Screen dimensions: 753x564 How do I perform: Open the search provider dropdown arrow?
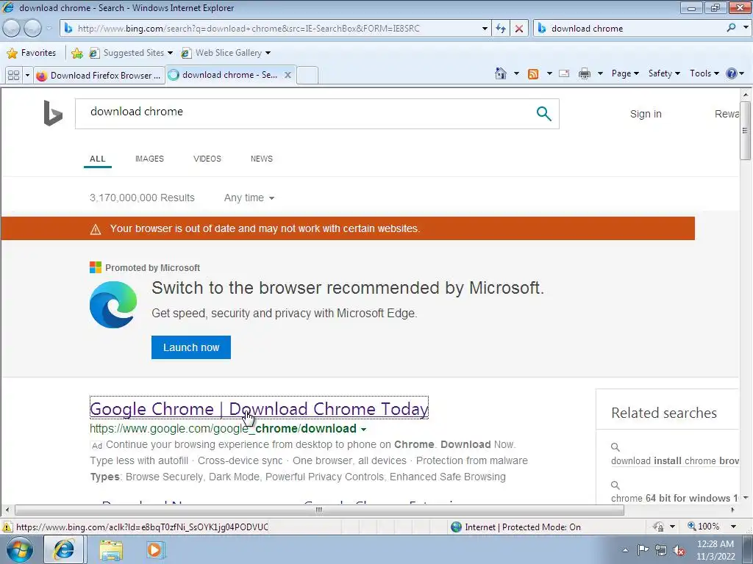pos(746,28)
